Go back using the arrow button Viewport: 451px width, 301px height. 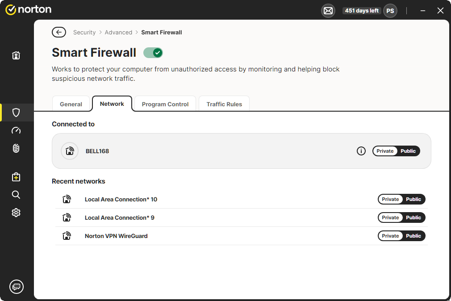click(59, 32)
